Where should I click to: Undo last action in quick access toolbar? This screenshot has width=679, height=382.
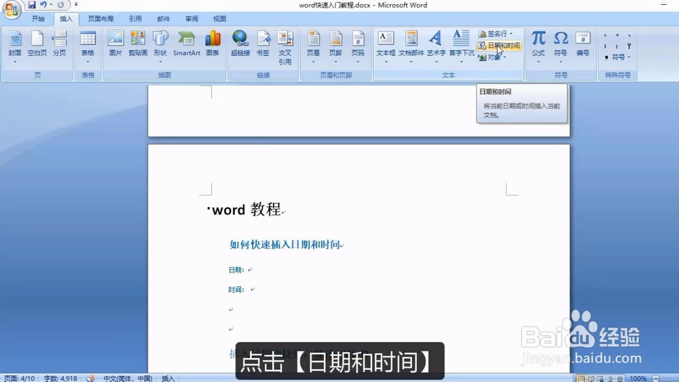click(43, 5)
